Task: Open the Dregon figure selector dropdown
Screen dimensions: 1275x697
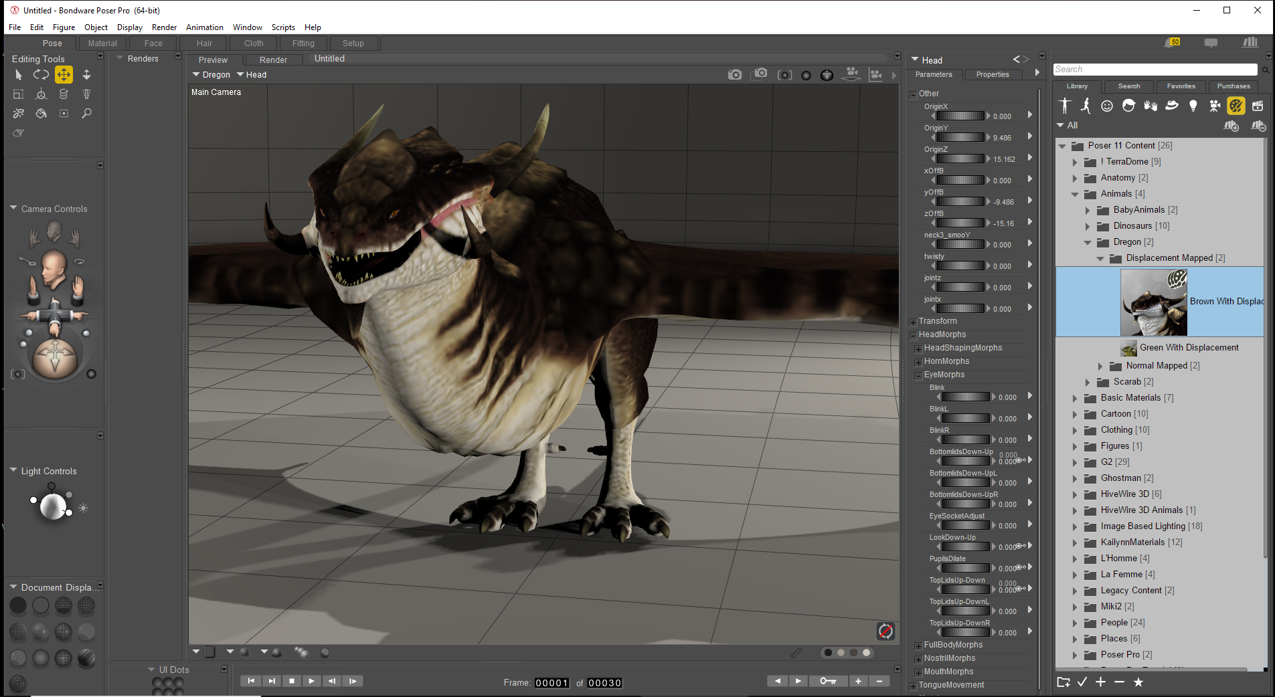Action: click(211, 75)
